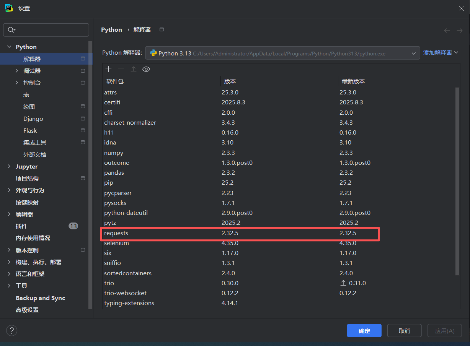Screen dimensions: 470x346
Task: Click the 应用(A) button
Action: 445,331
